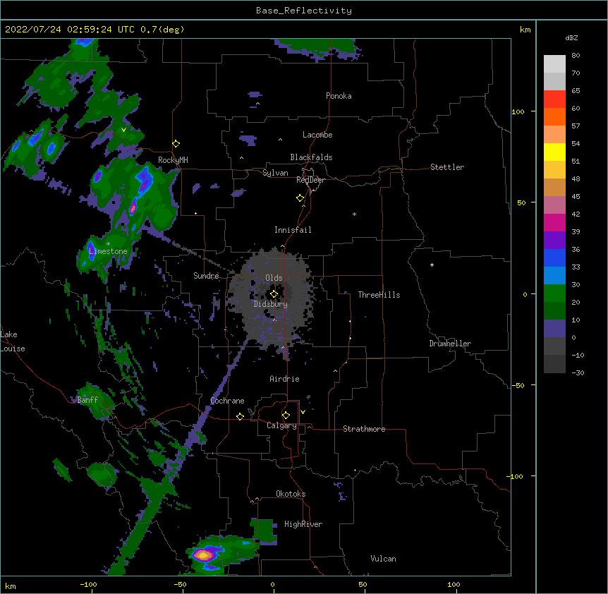This screenshot has height=594, width=608.
Task: Pick the yellow 54–51 dBZ legend swatch
Action: coord(554,152)
